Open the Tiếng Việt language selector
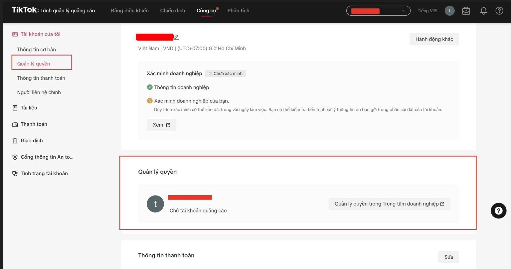This screenshot has height=269, width=511. (427, 11)
